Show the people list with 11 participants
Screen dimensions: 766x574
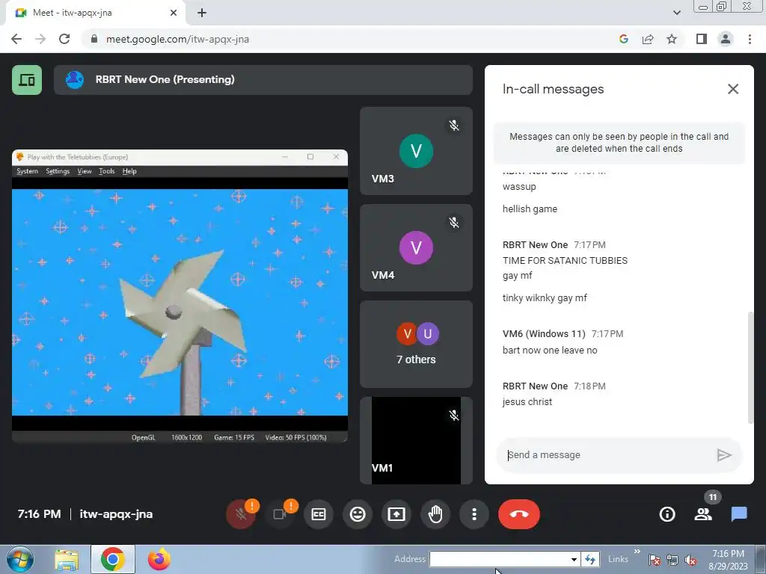[x=703, y=514]
